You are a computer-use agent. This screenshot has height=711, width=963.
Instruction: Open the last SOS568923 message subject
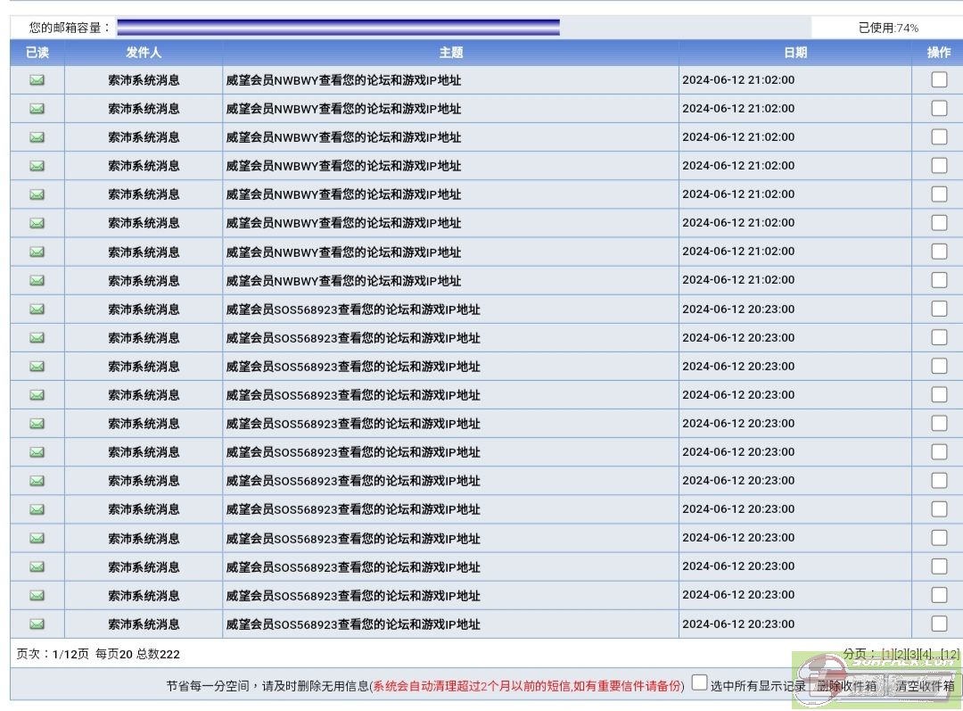tap(353, 624)
